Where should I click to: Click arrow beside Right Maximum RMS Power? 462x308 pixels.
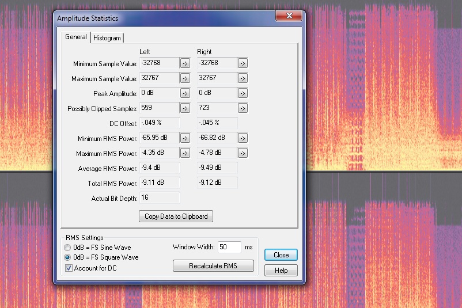coord(243,153)
